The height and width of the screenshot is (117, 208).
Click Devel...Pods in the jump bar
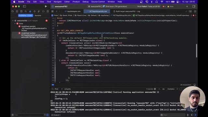pyautogui.click(x=66, y=15)
